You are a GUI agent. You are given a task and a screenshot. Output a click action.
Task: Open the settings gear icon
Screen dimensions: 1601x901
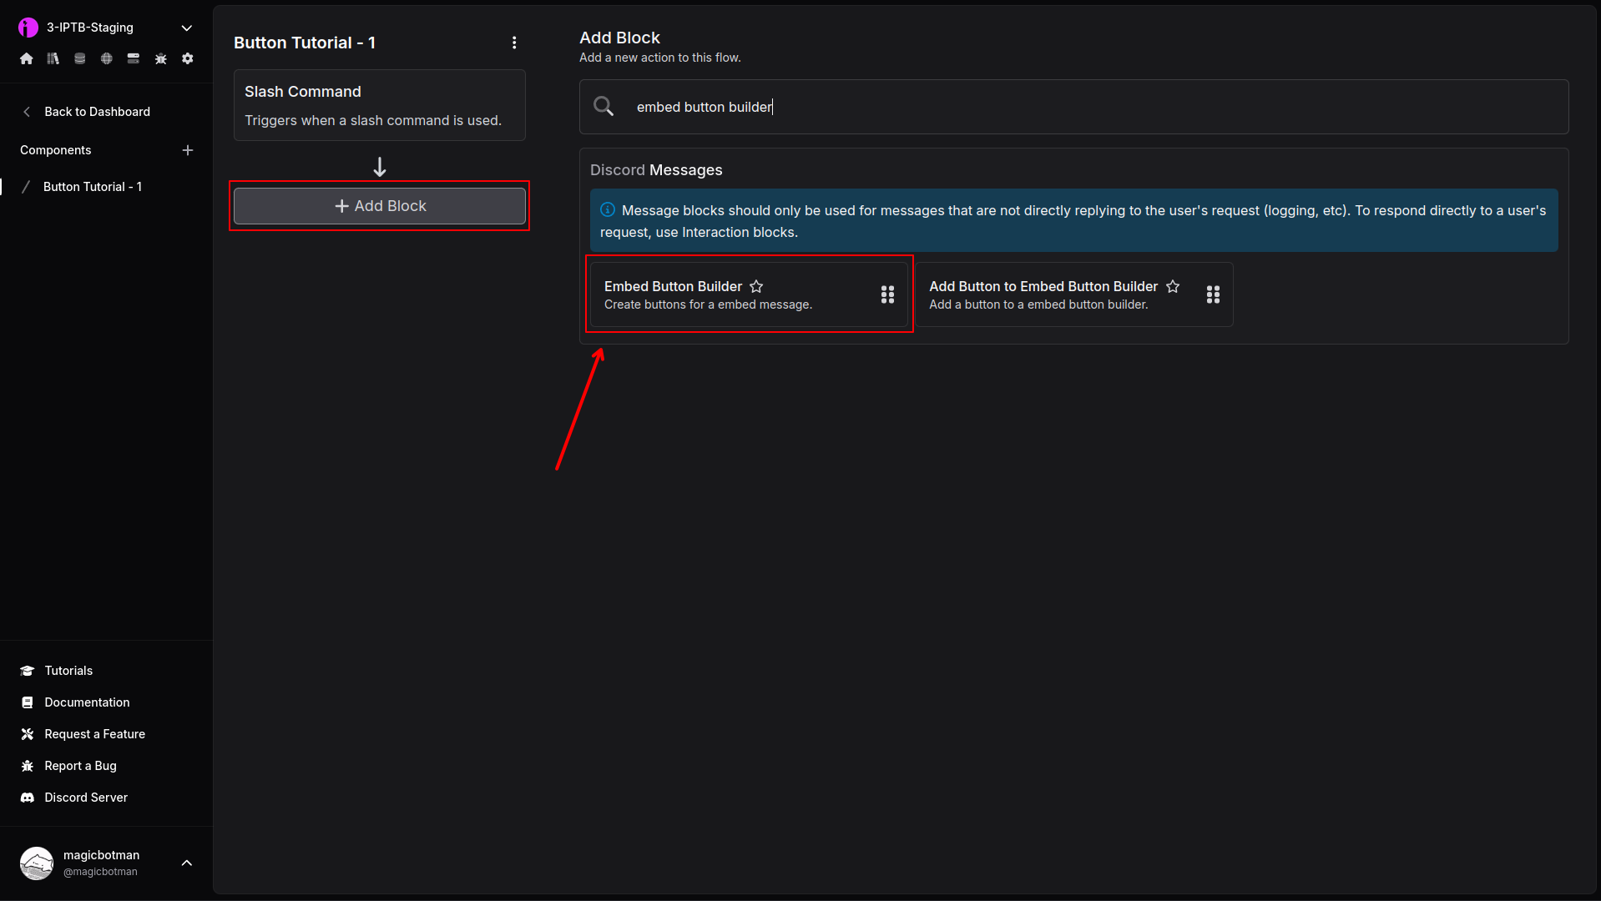pyautogui.click(x=188, y=58)
